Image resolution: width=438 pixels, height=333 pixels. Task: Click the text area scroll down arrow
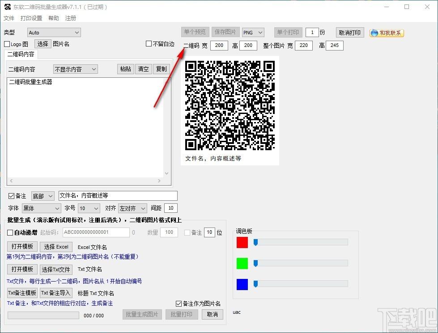click(x=167, y=173)
